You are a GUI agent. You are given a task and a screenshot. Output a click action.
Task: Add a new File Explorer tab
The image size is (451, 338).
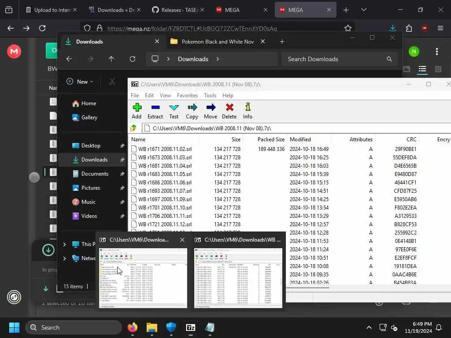[282, 42]
